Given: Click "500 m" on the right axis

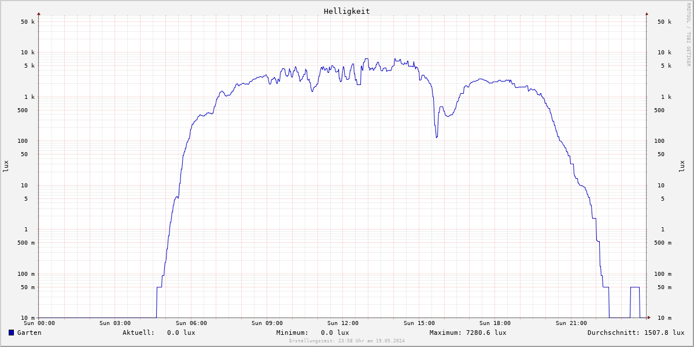Looking at the screenshot, I should (x=663, y=243).
